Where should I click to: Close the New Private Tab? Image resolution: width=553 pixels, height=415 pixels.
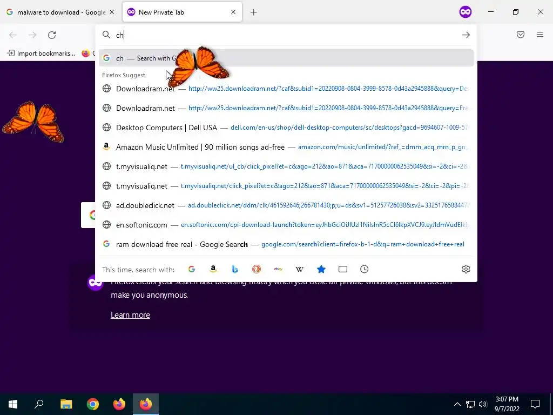[233, 12]
